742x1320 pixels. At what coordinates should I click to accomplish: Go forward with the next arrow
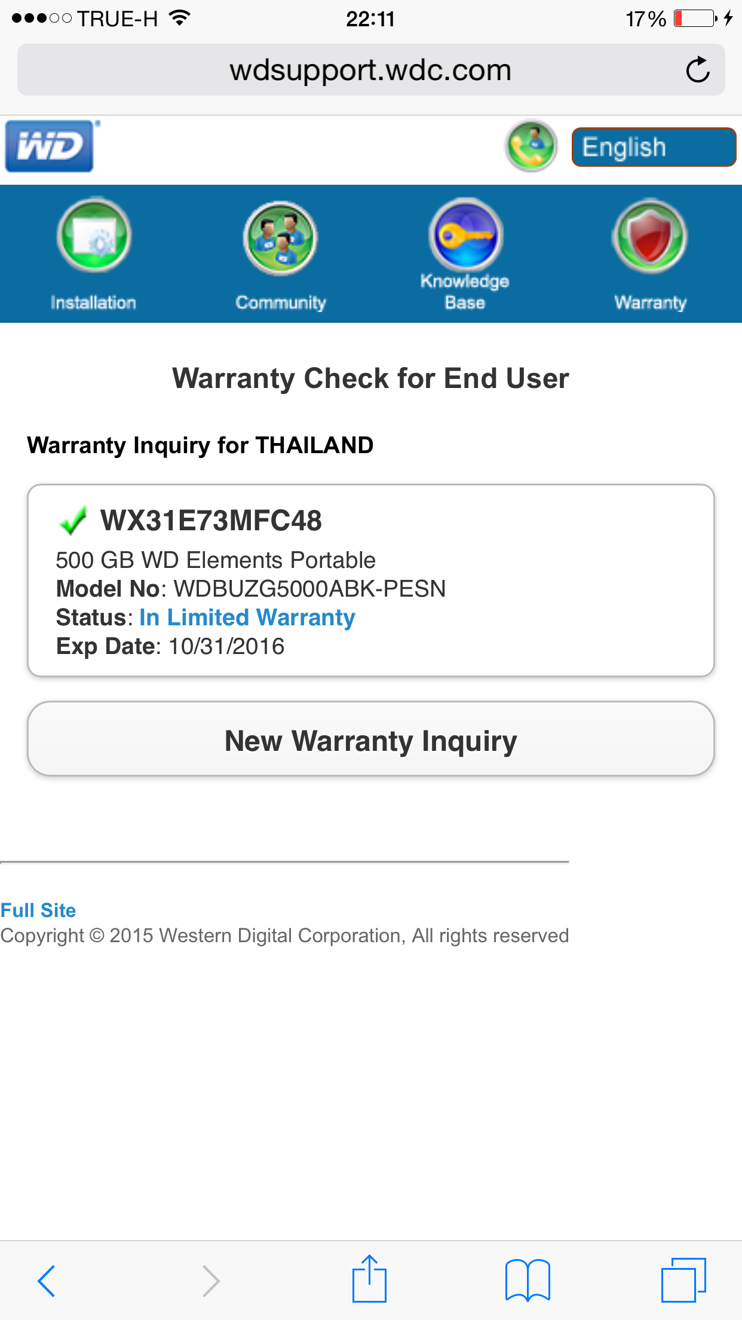click(211, 1281)
